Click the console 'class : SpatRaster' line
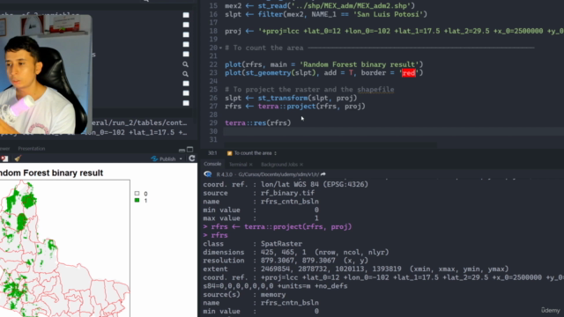Viewport: 564px width, 317px height. pyautogui.click(x=253, y=244)
